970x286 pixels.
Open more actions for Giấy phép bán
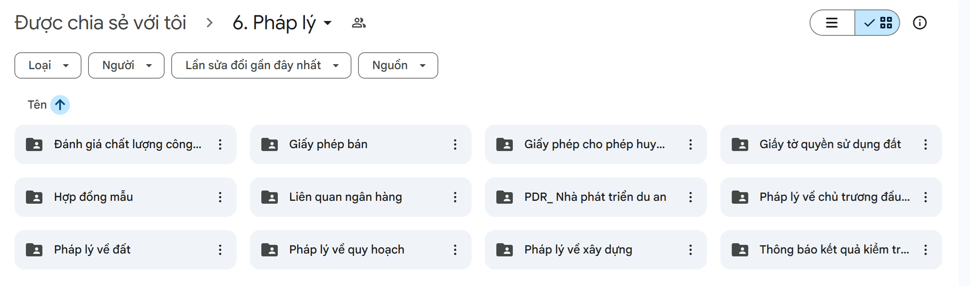455,144
